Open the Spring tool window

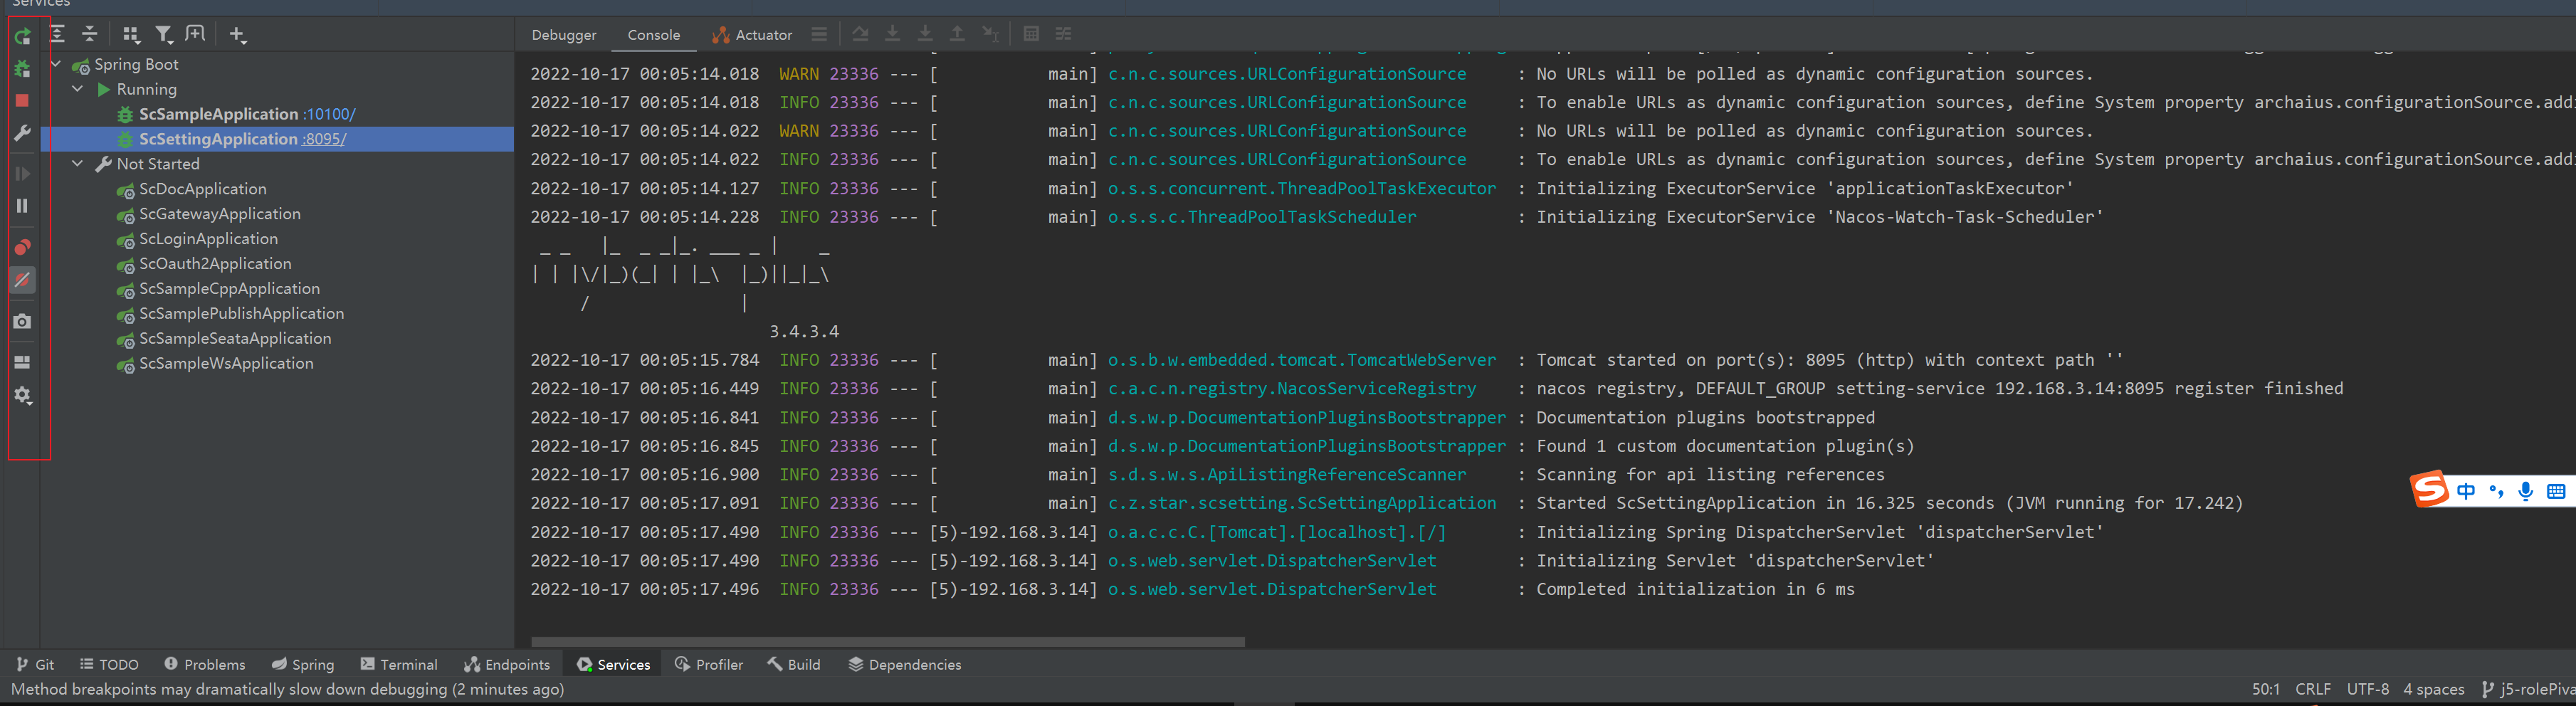pos(303,664)
